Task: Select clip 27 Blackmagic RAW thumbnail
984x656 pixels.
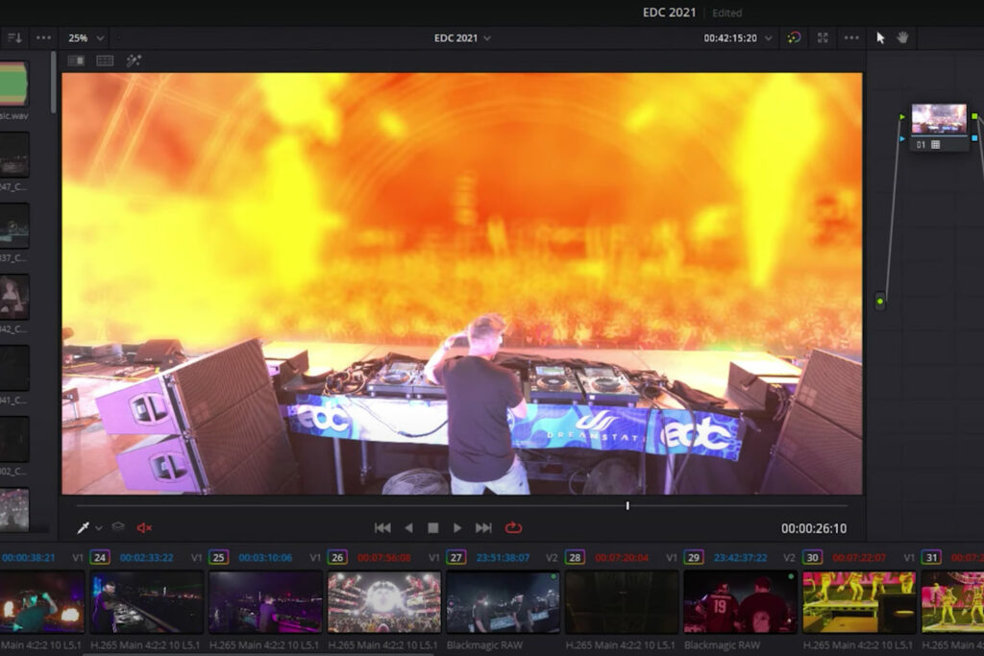Action: point(503,601)
